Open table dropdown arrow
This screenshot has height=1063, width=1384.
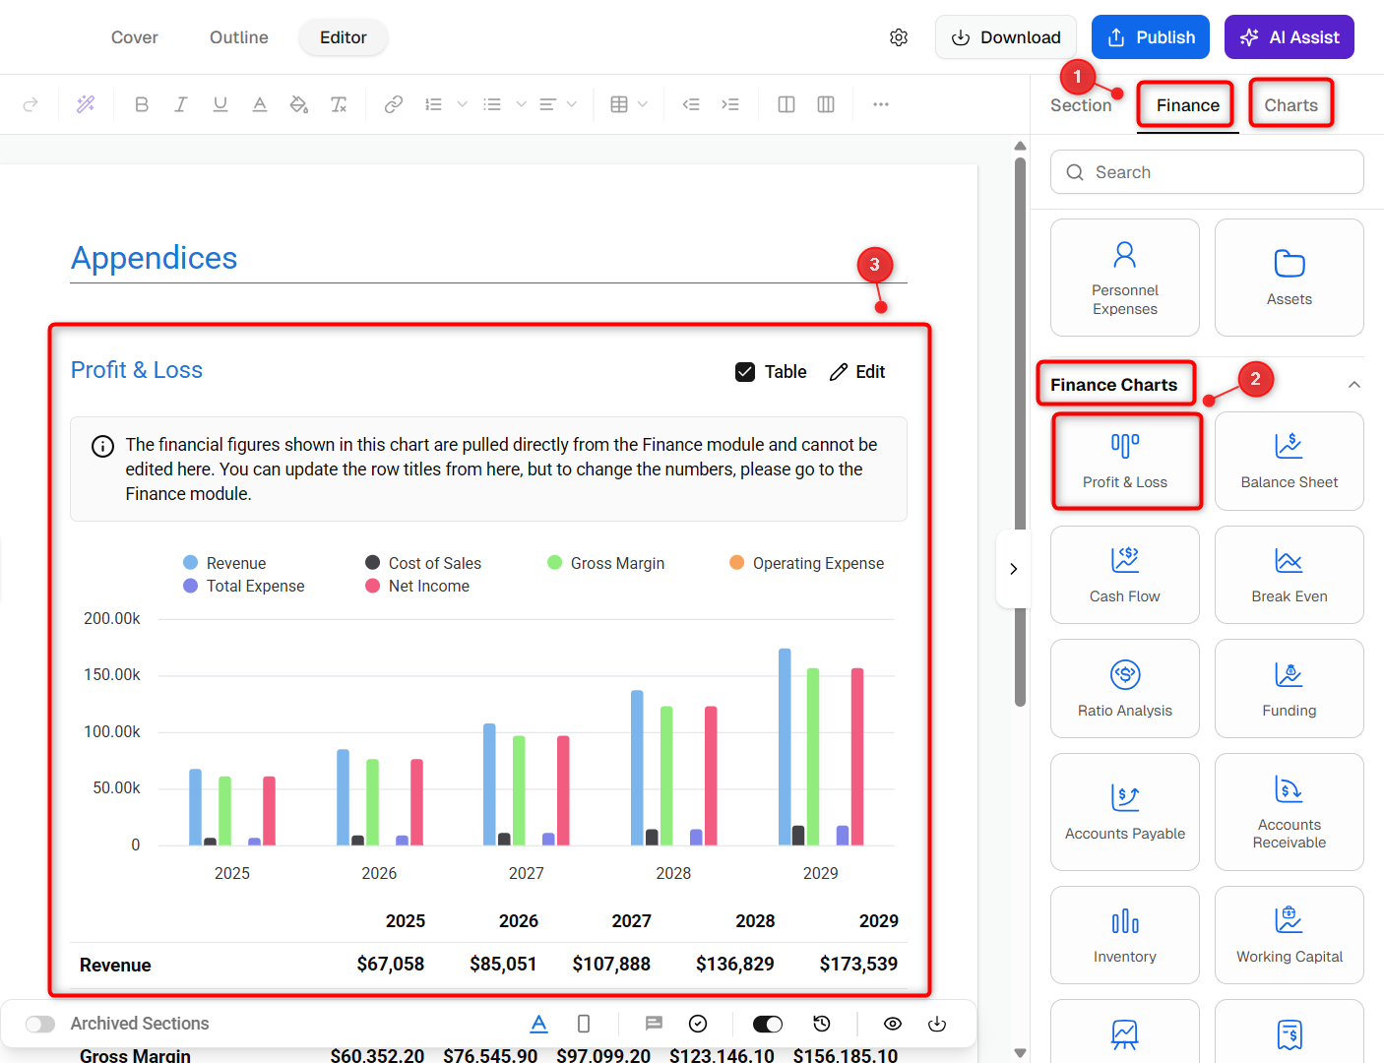tap(643, 104)
